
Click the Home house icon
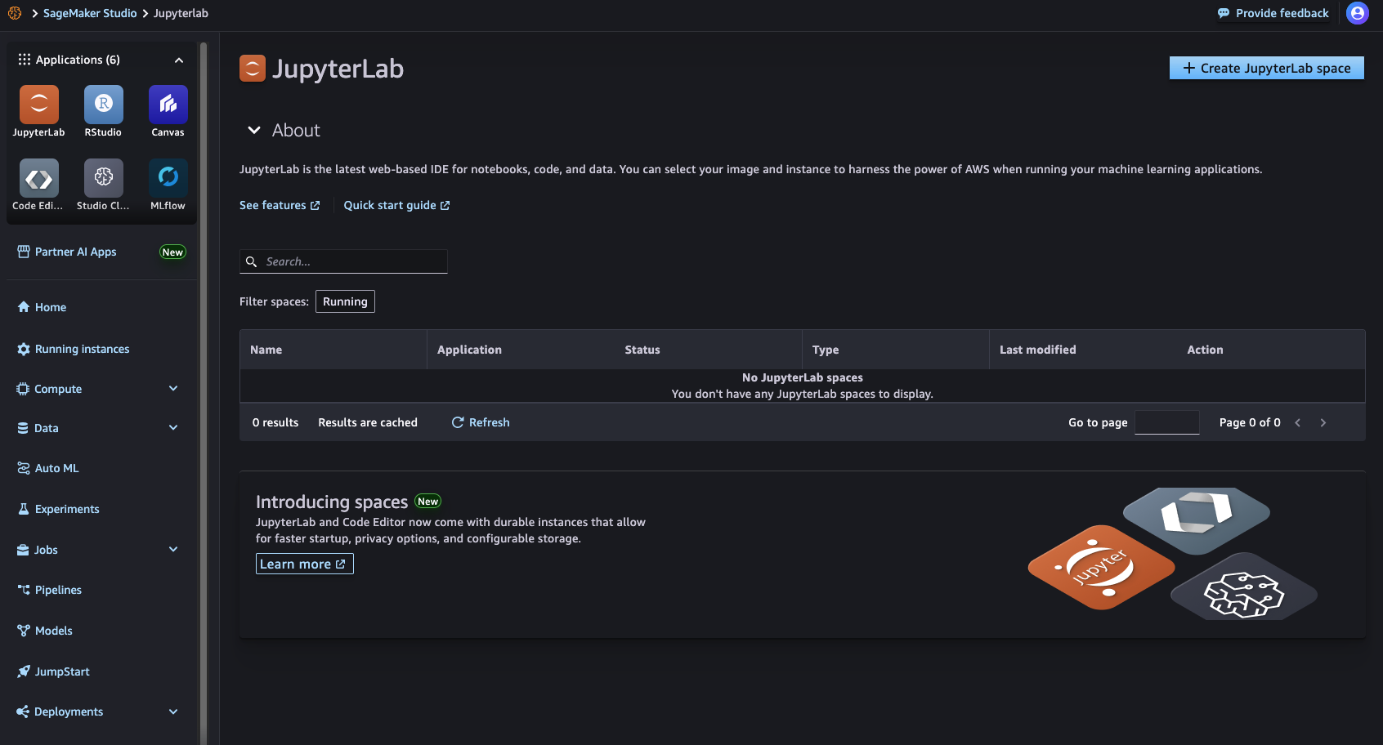[x=24, y=307]
